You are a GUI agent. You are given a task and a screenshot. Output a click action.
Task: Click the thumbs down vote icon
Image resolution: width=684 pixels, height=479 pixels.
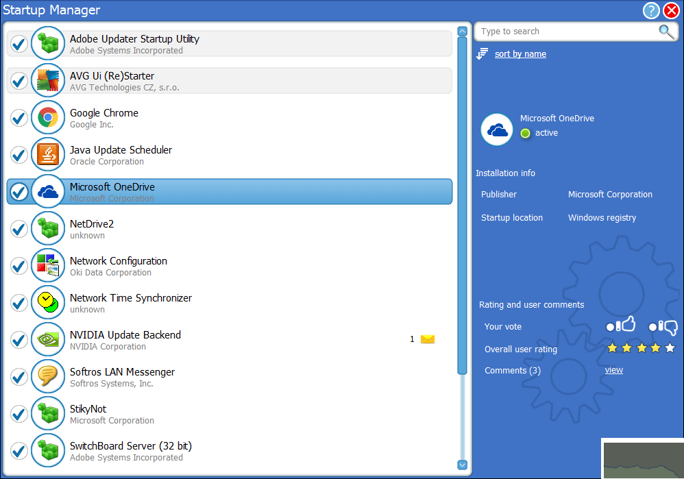663,327
